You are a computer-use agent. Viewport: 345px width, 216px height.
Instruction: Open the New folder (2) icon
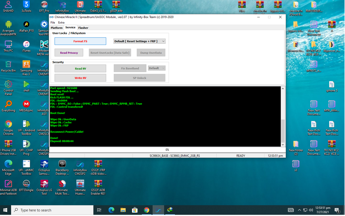pyautogui.click(x=296, y=148)
